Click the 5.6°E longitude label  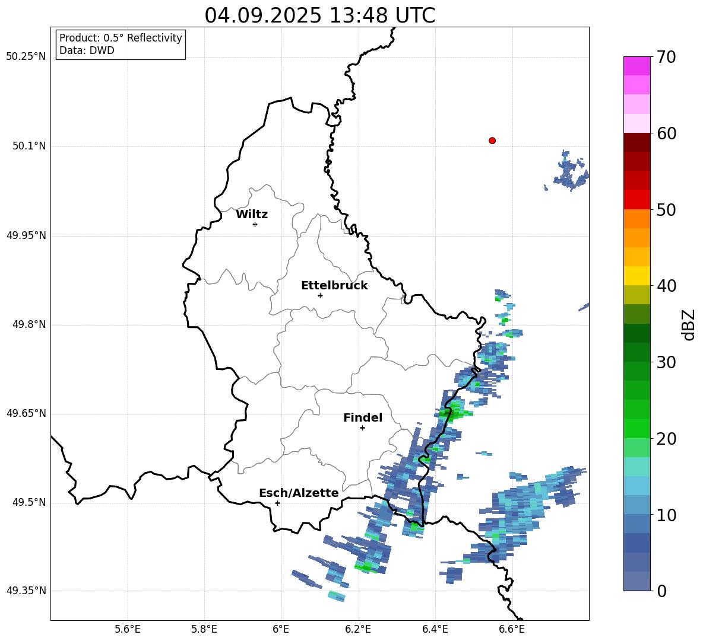click(x=128, y=629)
